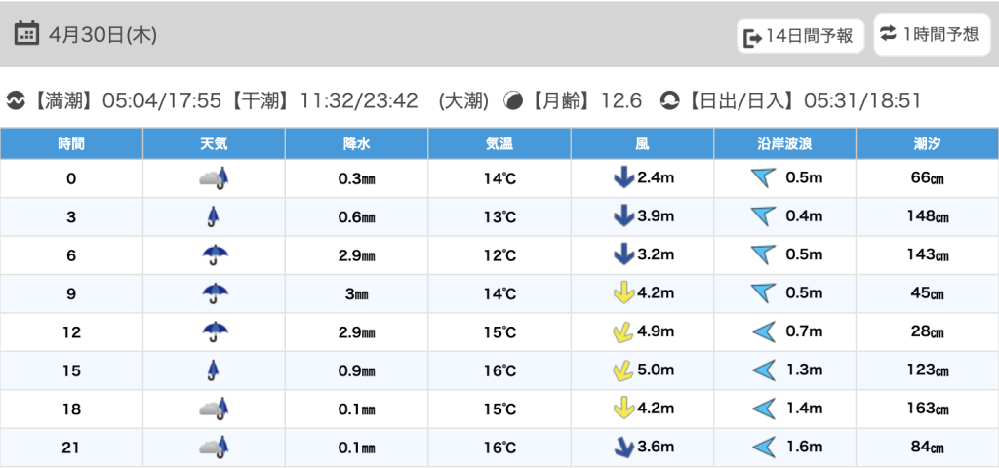
Task: Click the closed umbrella icon at hour 15
Action: coord(214,370)
